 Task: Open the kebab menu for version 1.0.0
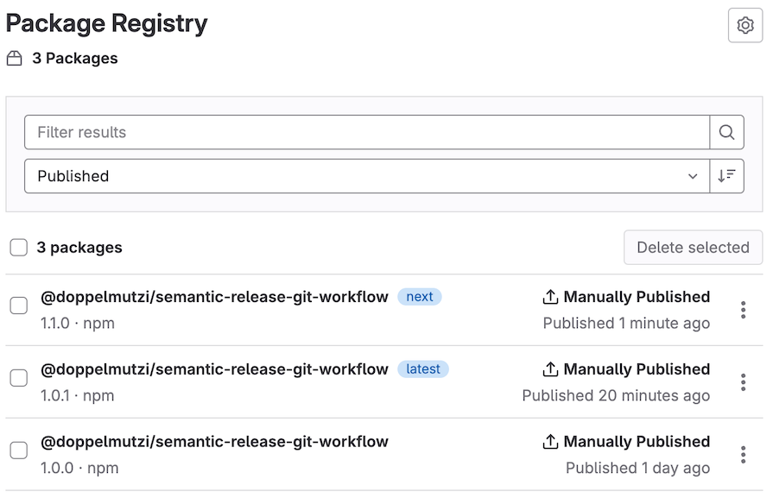(742, 454)
